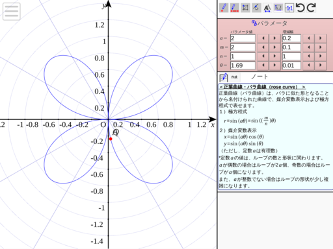Viewport: 333px width, 249px height.
Task: Decrease parameter a value
Action: [263, 38]
